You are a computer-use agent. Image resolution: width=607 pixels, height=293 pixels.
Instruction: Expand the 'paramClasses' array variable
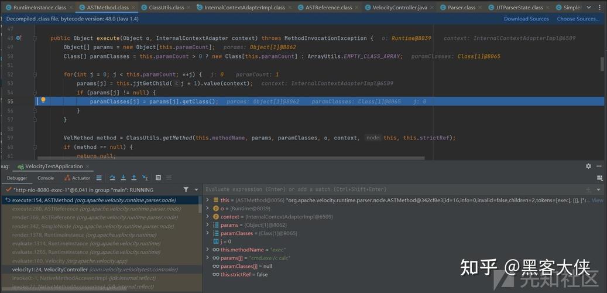(208, 233)
